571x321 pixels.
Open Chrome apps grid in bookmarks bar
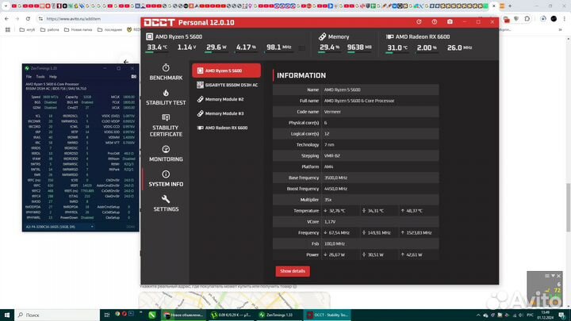coord(8,30)
